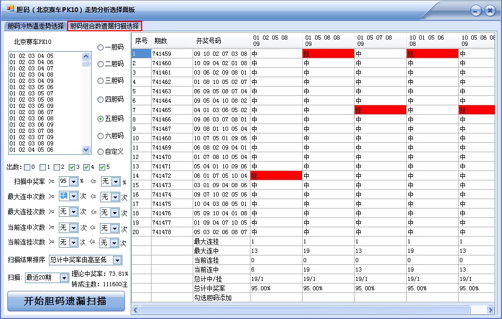502x319 pixels.
Task: Click the left arrow of the table's horizontal scrollbar
Action: point(135,310)
